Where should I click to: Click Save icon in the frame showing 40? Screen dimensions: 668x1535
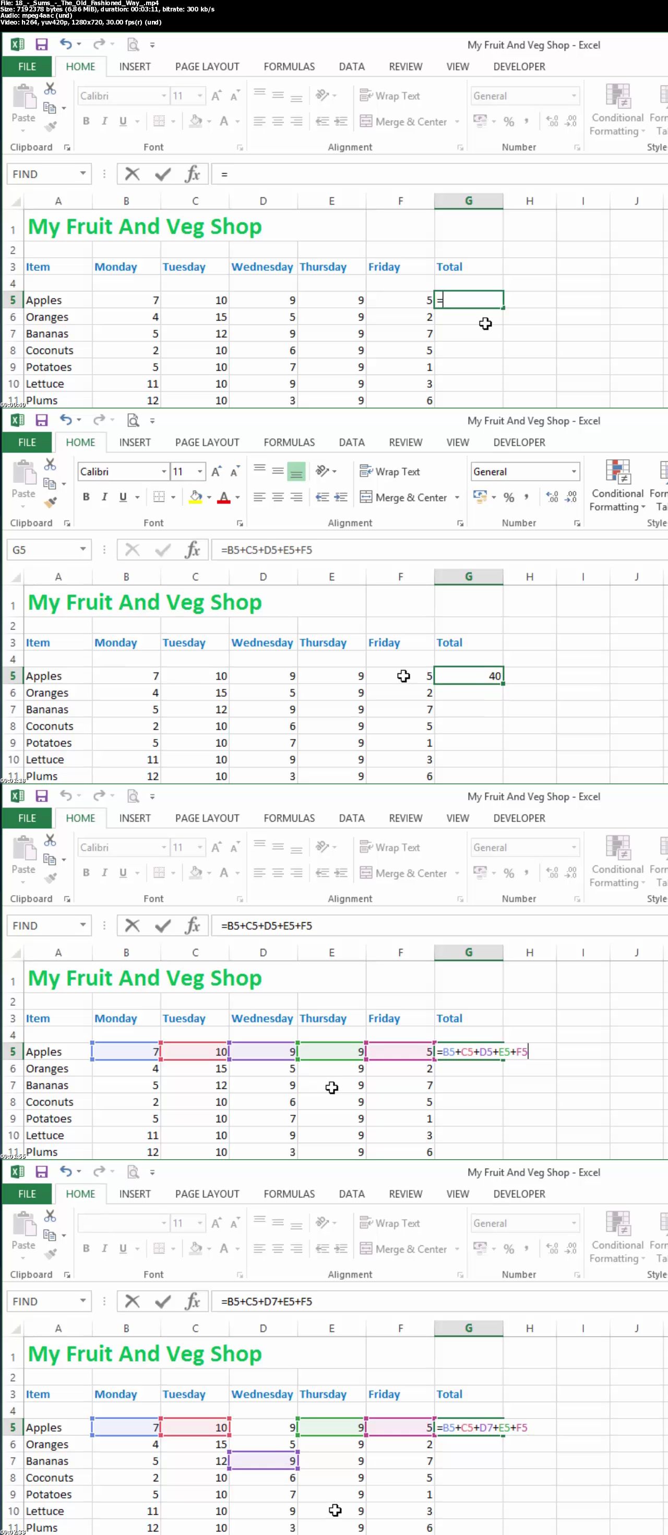pos(41,420)
